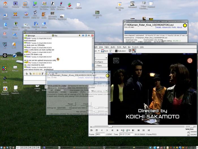
Task: Open the Message menu in chat window
Action: click(x=30, y=35)
